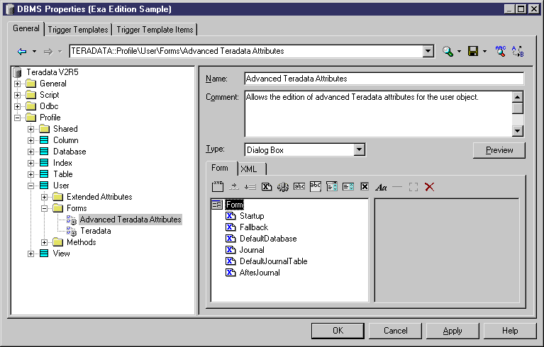Collapse the User metaclass node
This screenshot has height=347, width=544.
click(31, 186)
